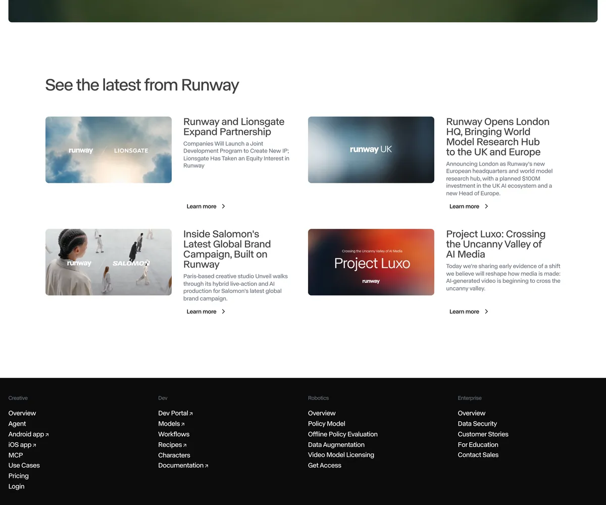Click the London HQ description mentioning $100M investment

(x=499, y=178)
